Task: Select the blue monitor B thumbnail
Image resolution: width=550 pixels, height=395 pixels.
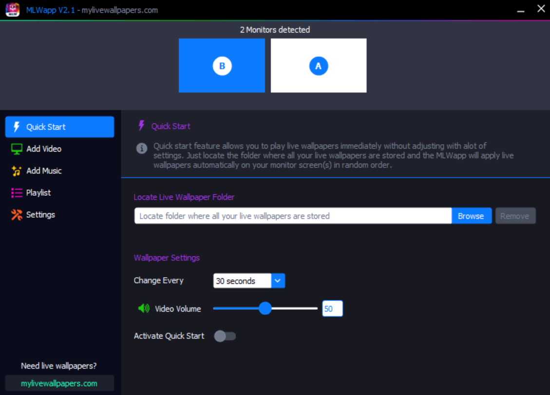Action: 222,66
